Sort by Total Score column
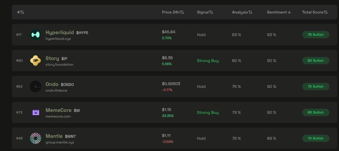The height and width of the screenshot is (151, 339). click(x=315, y=12)
